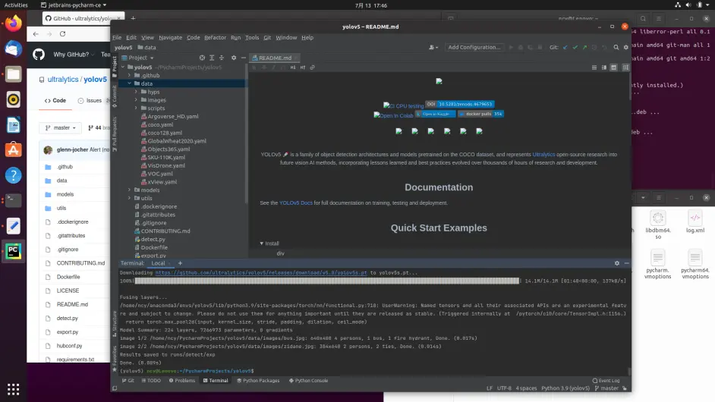The image size is (715, 402).
Task: Click the yolov5s.pt download URL in terminal
Action: coord(261,272)
